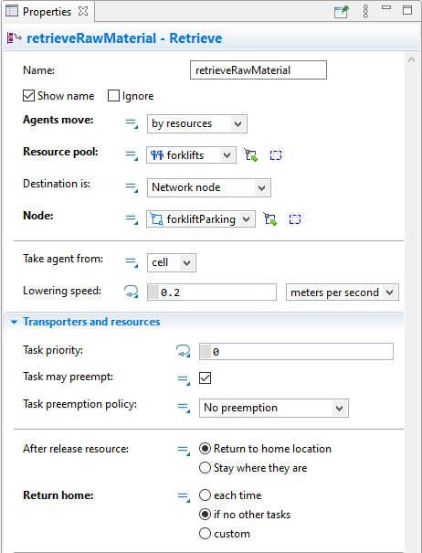Click the dynamic value icon beside Task priority

click(184, 351)
